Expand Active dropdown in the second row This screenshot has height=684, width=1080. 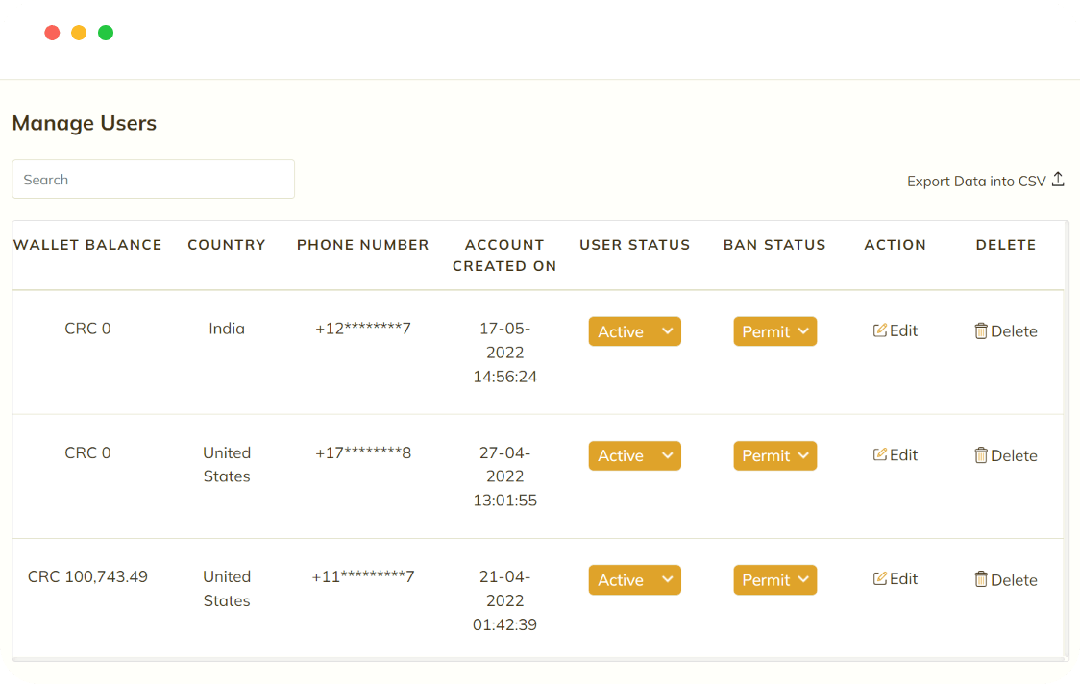(x=634, y=454)
